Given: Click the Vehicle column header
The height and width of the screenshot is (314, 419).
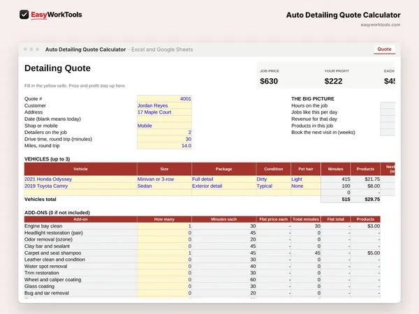Looking at the screenshot, I should click(80, 169).
